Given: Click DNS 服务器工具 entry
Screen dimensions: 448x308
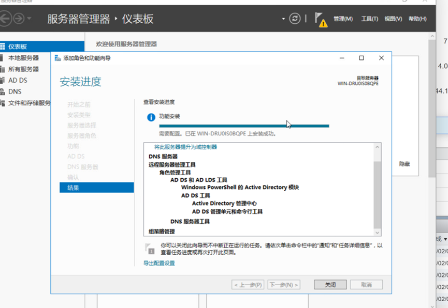Looking at the screenshot, I should coord(190,221).
